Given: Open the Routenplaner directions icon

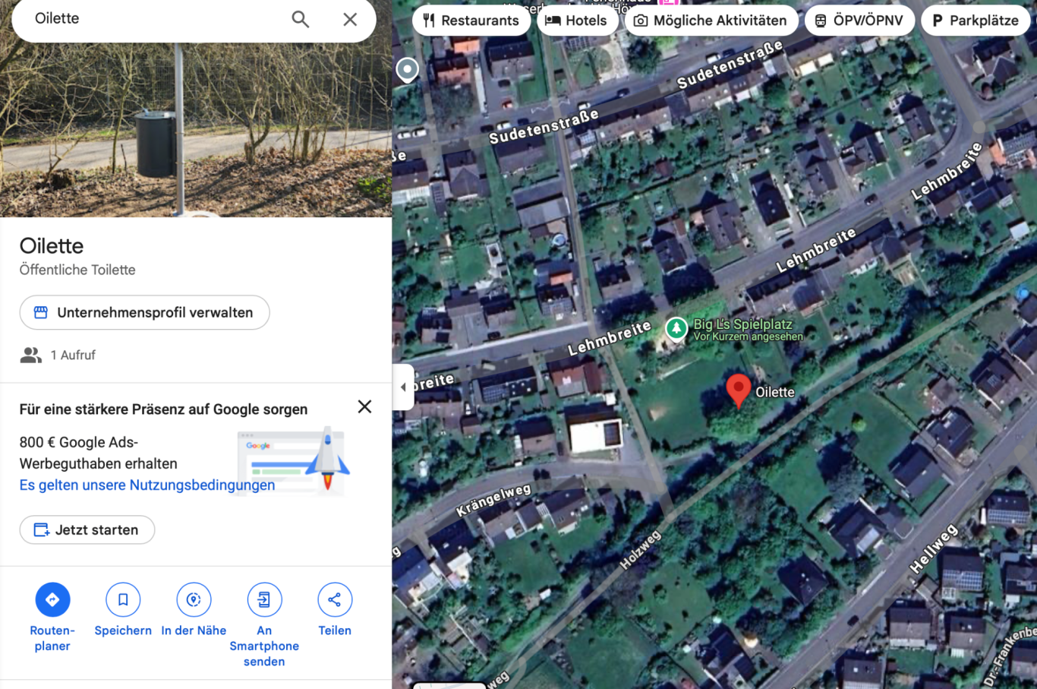Looking at the screenshot, I should 52,599.
